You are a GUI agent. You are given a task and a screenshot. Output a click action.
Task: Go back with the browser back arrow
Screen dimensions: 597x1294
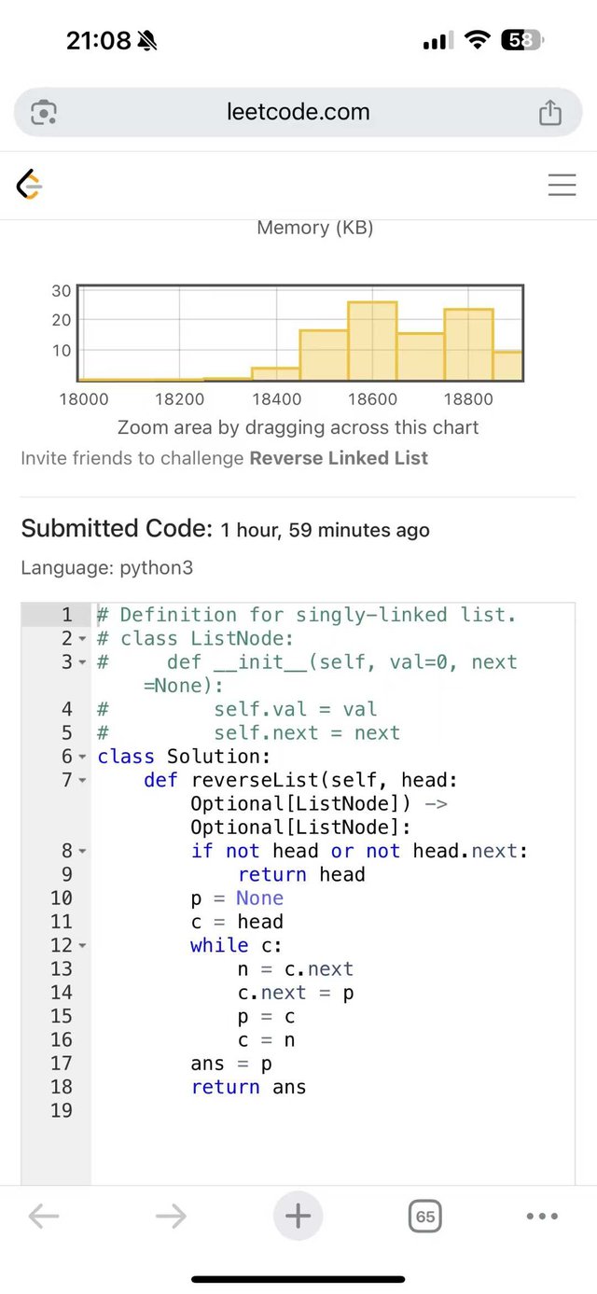[x=44, y=1216]
